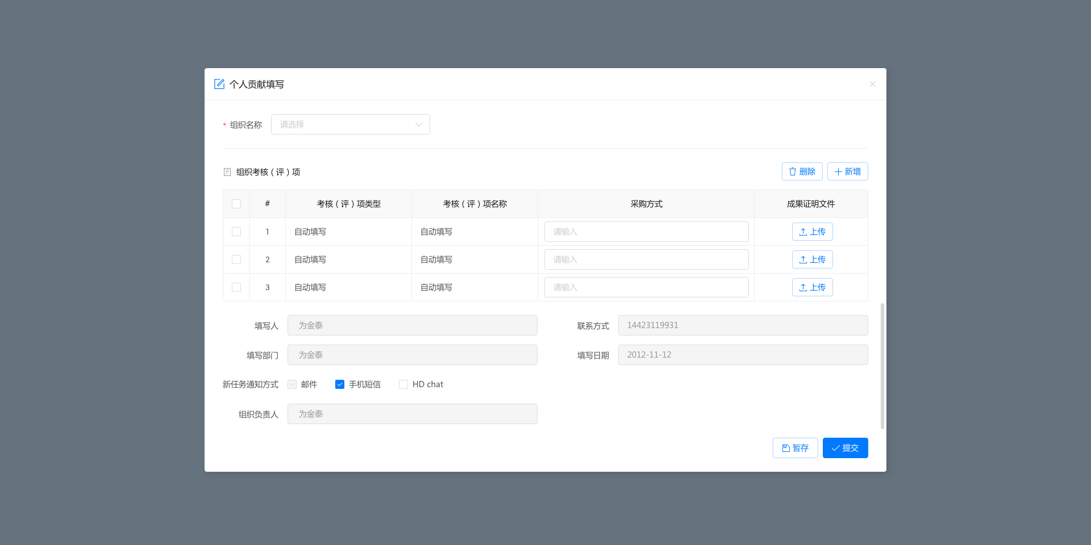This screenshot has width=1091, height=545.
Task: Click the 提交 submit button
Action: click(x=846, y=448)
